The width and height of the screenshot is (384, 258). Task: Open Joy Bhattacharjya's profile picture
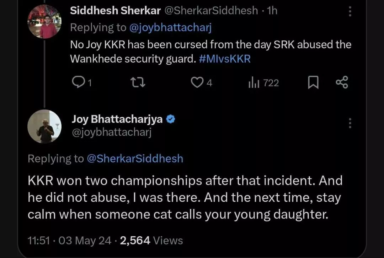point(44,127)
